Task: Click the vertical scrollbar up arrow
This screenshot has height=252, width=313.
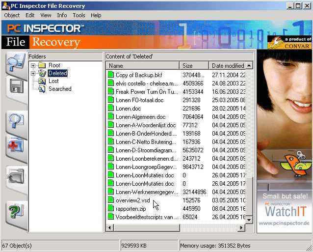Action: (249, 65)
